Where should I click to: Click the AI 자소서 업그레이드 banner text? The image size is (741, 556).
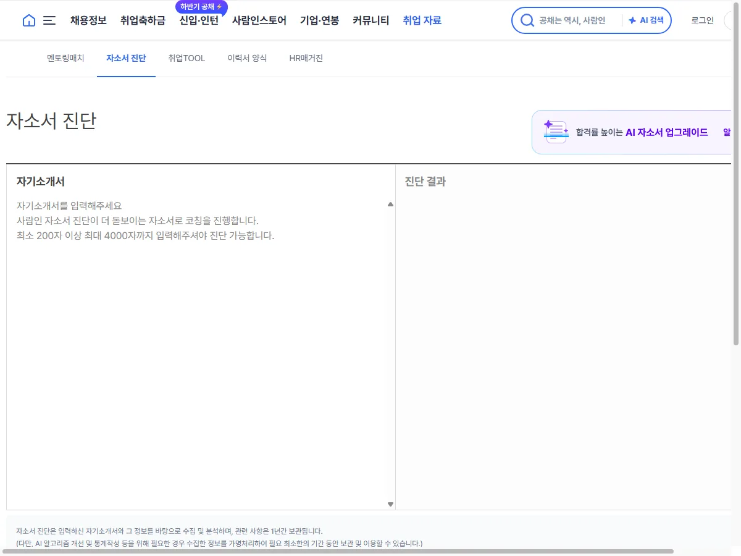point(667,132)
